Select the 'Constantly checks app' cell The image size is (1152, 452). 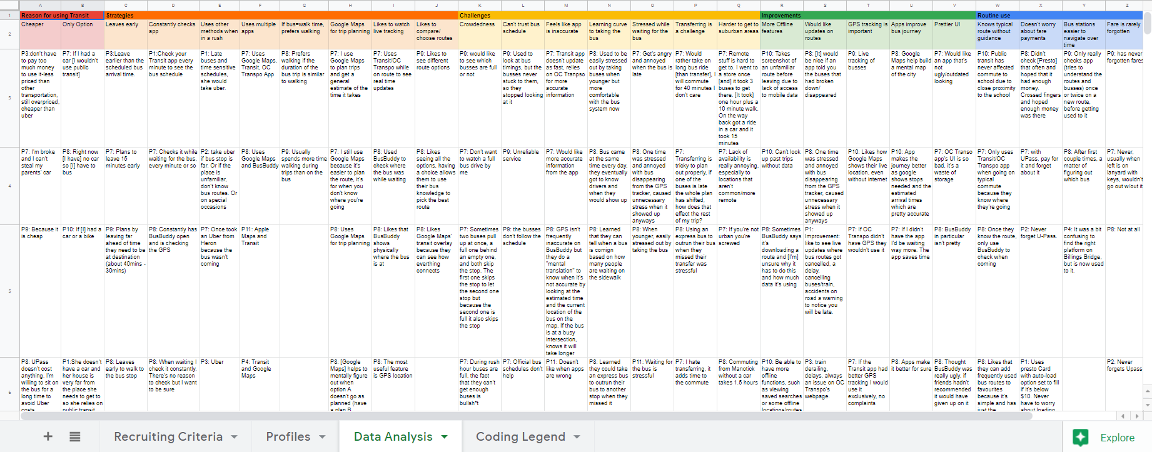173,34
